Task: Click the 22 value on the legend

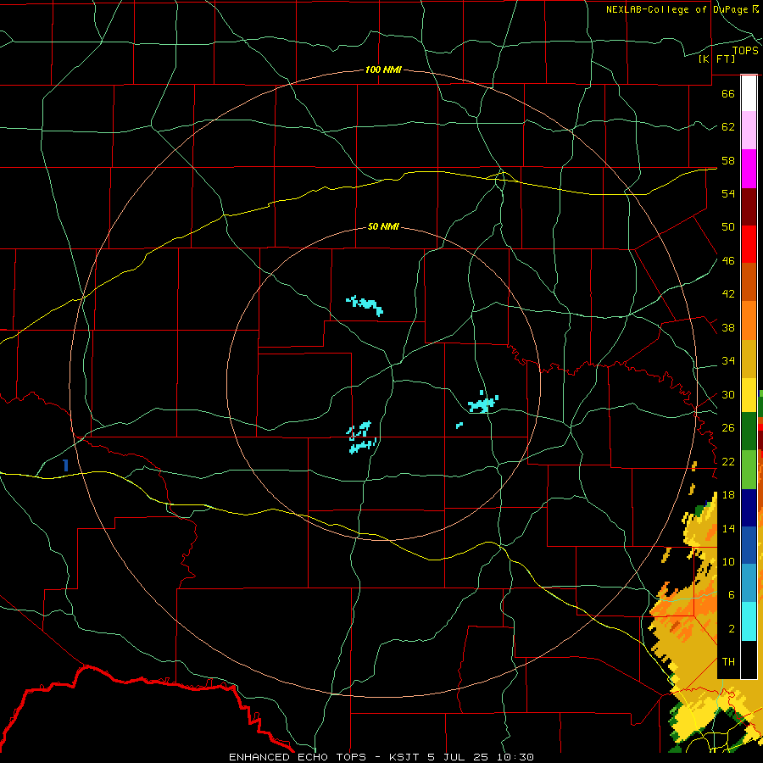Action: [728, 461]
